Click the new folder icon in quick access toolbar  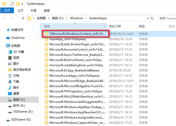(18, 4)
